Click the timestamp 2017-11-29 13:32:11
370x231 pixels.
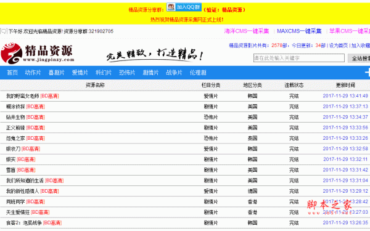click(345, 160)
